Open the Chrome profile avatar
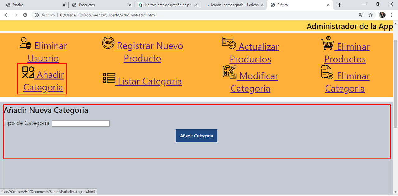 pos(382,15)
